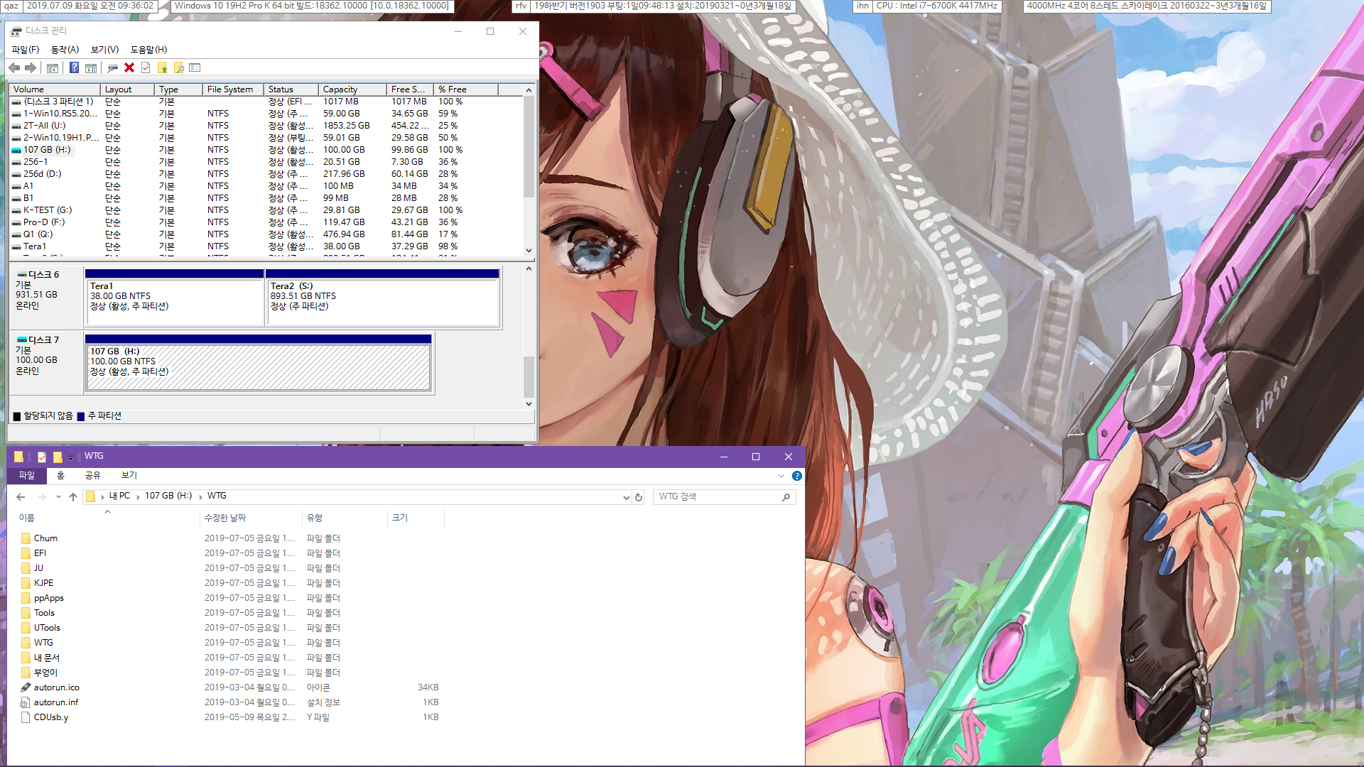The height and width of the screenshot is (767, 1364).
Task: Click chevron after 107 GB (H:) in address bar
Action: 200,496
